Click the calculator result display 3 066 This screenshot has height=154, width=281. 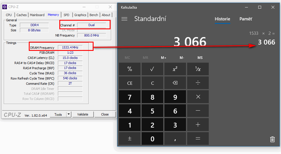click(190, 42)
